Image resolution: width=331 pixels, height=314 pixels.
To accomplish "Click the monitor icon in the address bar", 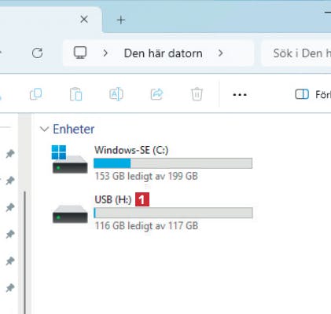I will click(80, 53).
